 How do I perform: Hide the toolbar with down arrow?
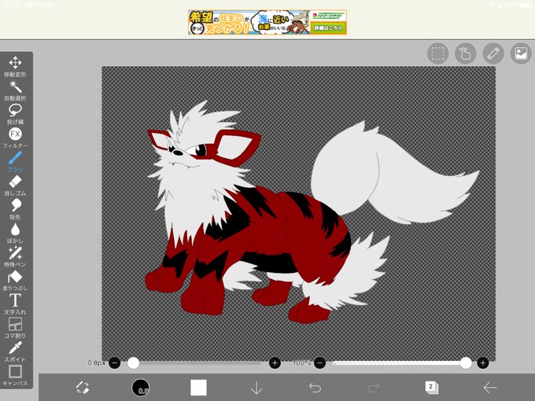(x=256, y=388)
